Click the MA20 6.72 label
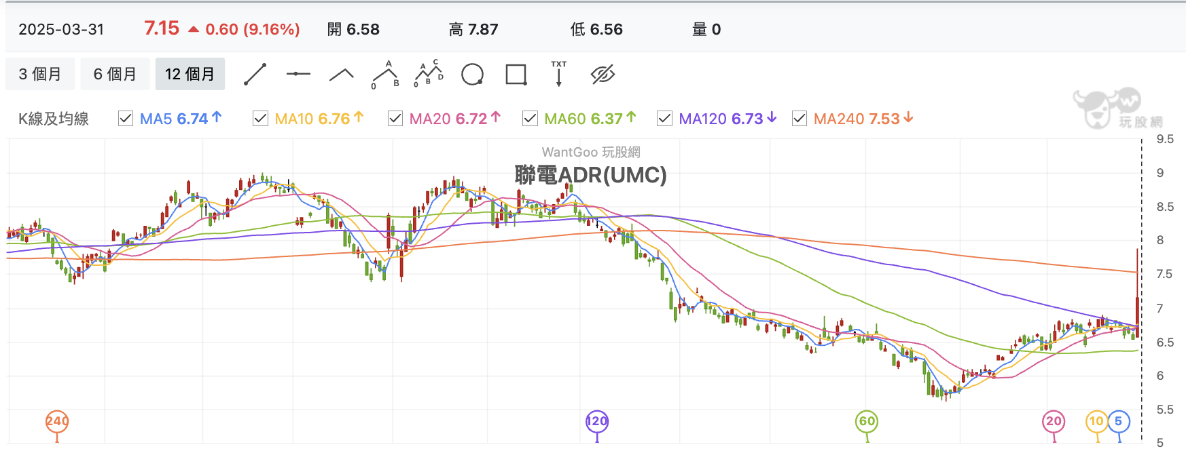Screen dimensions: 1186x453 455,119
